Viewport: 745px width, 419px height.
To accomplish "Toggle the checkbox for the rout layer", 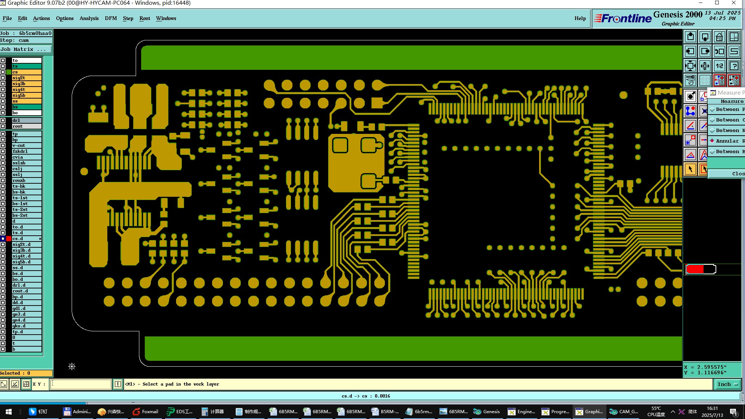I will (3, 126).
